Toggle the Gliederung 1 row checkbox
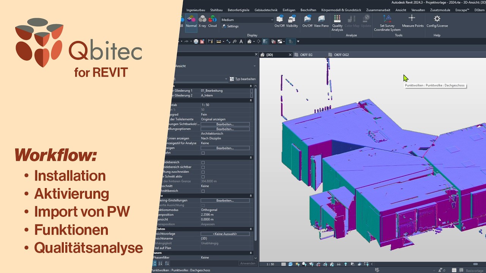 (251, 91)
